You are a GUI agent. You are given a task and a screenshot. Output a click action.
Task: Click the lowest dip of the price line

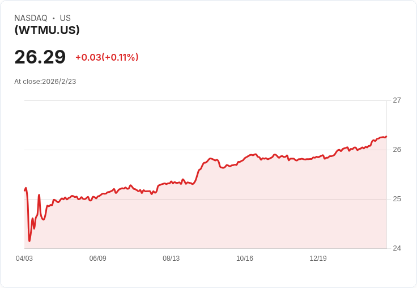click(x=29, y=241)
